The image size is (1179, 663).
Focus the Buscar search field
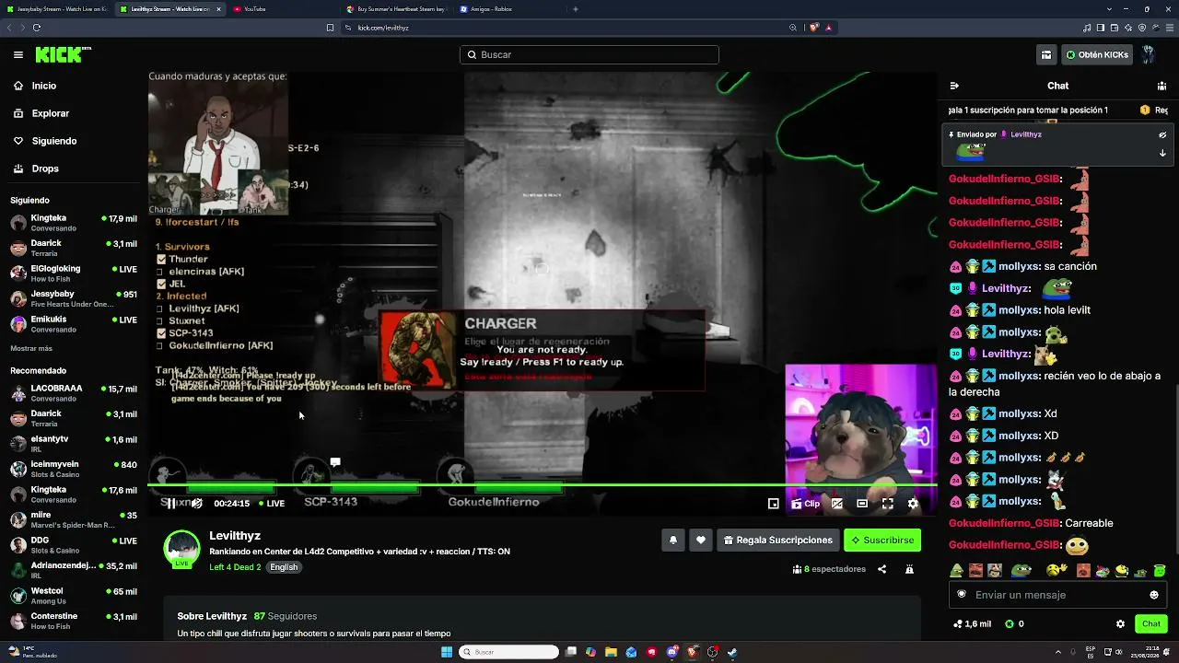[x=589, y=55]
